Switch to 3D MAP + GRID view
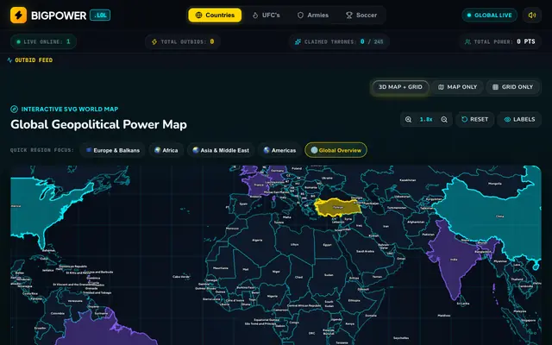The image size is (552, 345). 400,87
